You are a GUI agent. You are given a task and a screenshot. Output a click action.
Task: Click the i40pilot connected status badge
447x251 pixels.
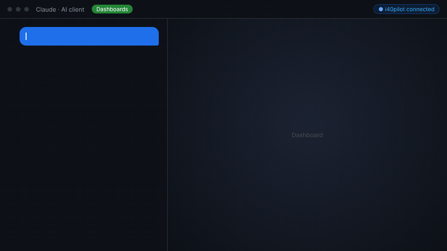click(406, 9)
